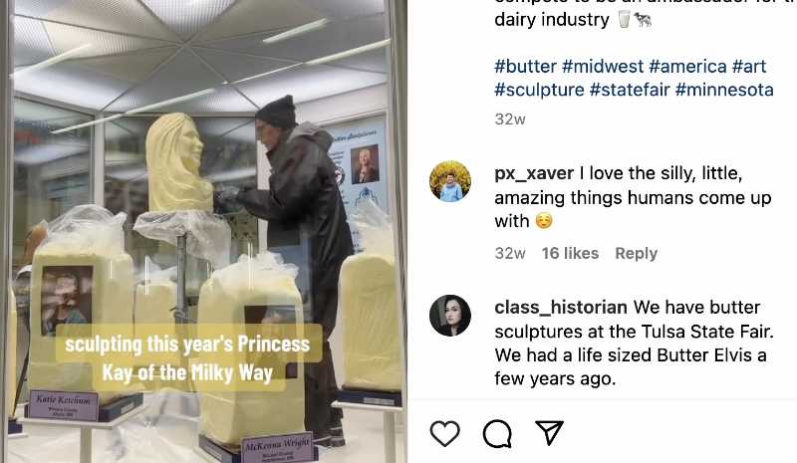
Task: Open the #statefair hashtag
Action: pyautogui.click(x=630, y=90)
